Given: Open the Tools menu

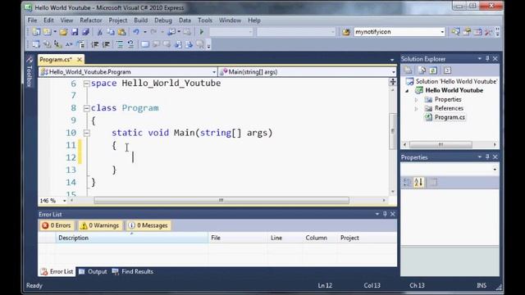Looking at the screenshot, I should coord(205,20).
